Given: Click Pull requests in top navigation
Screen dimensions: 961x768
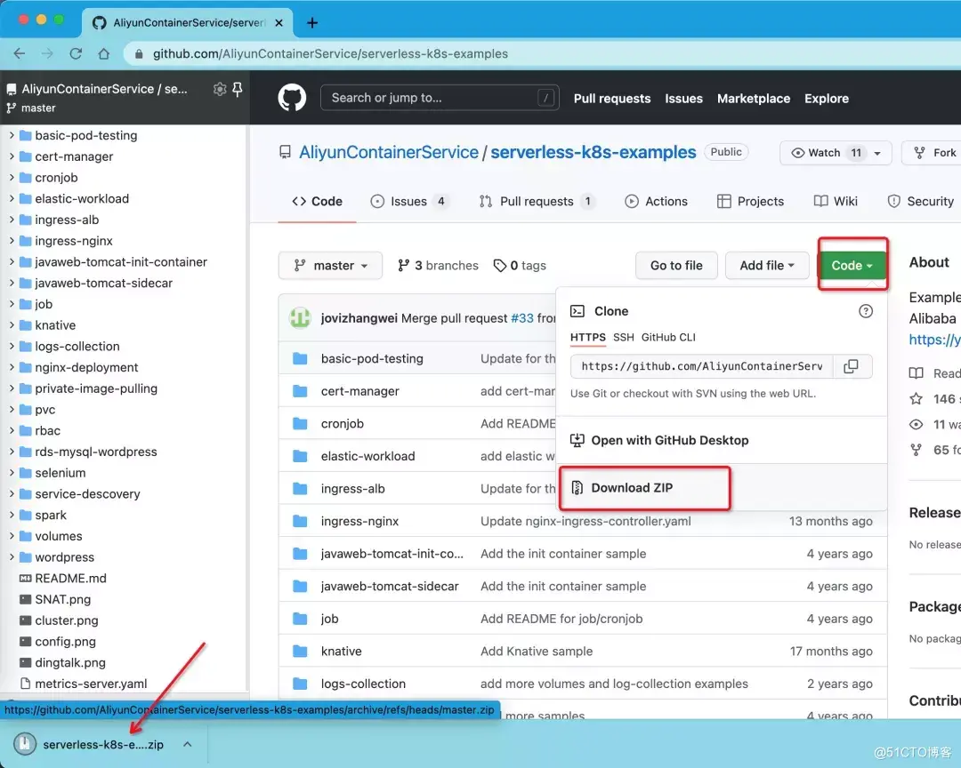Looking at the screenshot, I should coord(611,99).
